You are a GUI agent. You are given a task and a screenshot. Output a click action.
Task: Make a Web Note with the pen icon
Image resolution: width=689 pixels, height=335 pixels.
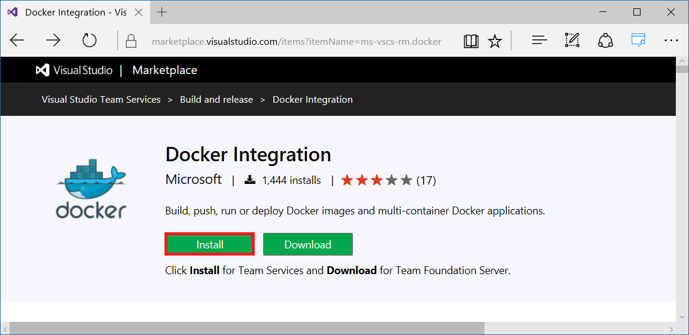(572, 41)
